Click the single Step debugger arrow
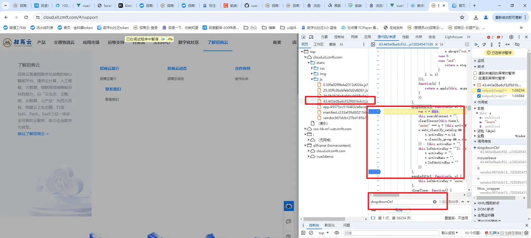Viewport: 531px width, 238px height. coord(507,44)
